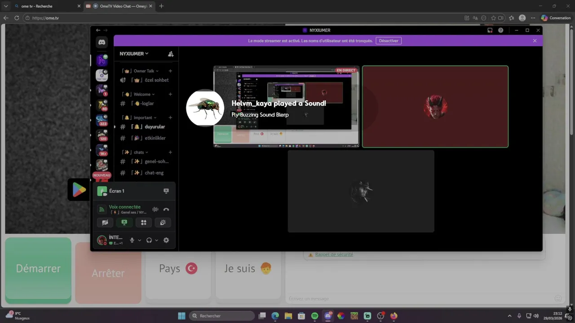Open the duyurular channel
The height and width of the screenshot is (323, 575).
click(x=146, y=127)
